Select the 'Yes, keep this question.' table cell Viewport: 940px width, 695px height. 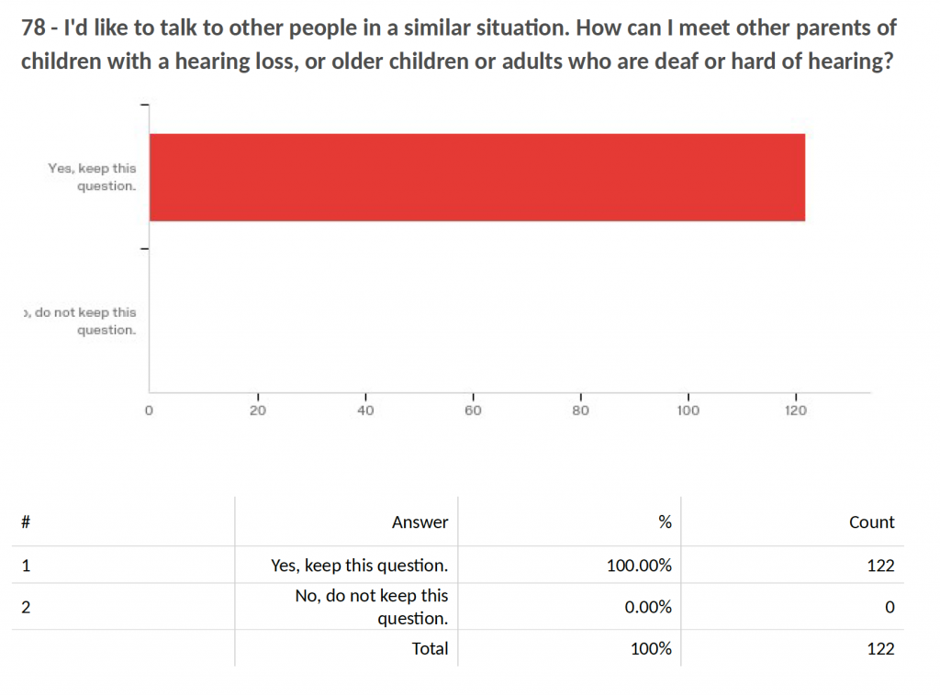(x=359, y=566)
